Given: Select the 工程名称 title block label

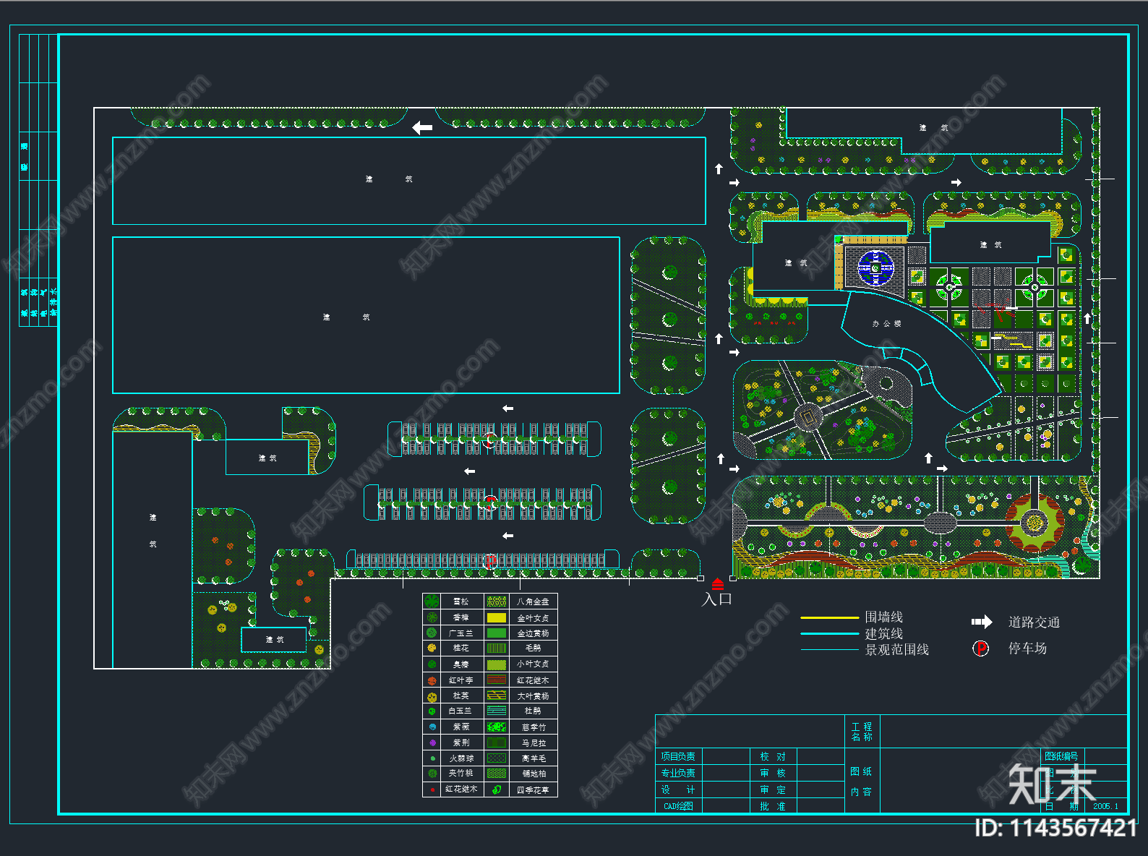Looking at the screenshot, I should [x=862, y=732].
